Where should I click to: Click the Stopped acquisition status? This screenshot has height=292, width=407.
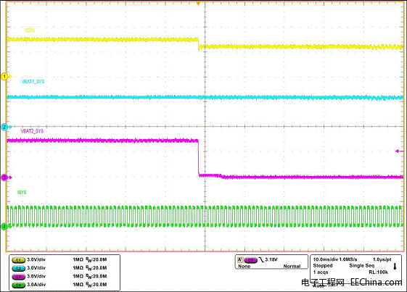tap(323, 265)
